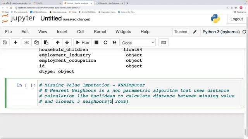Click the Trusted notebook indicator

pos(181,32)
